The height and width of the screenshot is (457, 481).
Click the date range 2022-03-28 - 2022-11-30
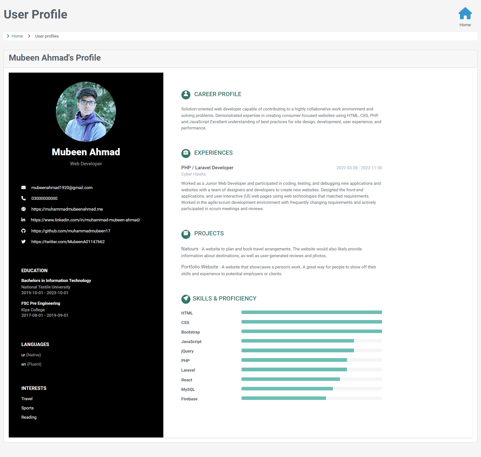click(x=359, y=168)
